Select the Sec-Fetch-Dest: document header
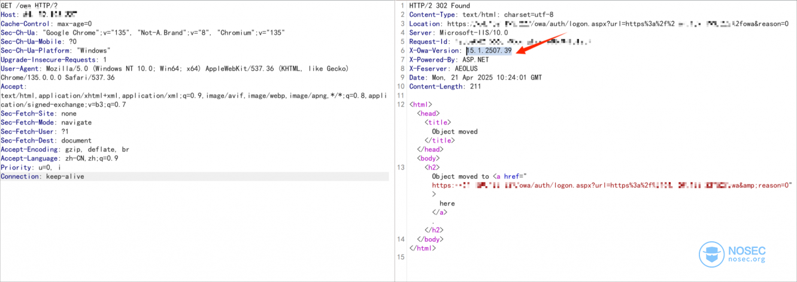The width and height of the screenshot is (797, 282). coord(46,140)
